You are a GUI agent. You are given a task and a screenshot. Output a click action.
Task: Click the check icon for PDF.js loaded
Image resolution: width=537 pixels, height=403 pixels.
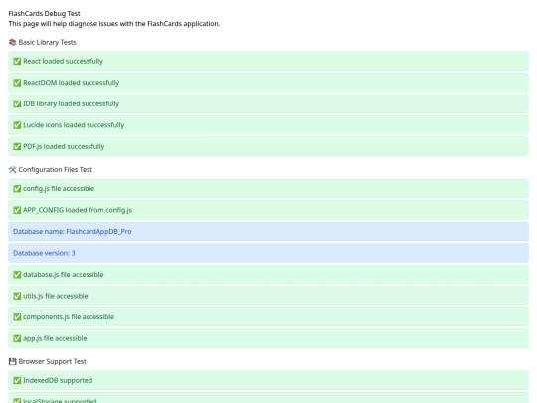[x=17, y=146]
